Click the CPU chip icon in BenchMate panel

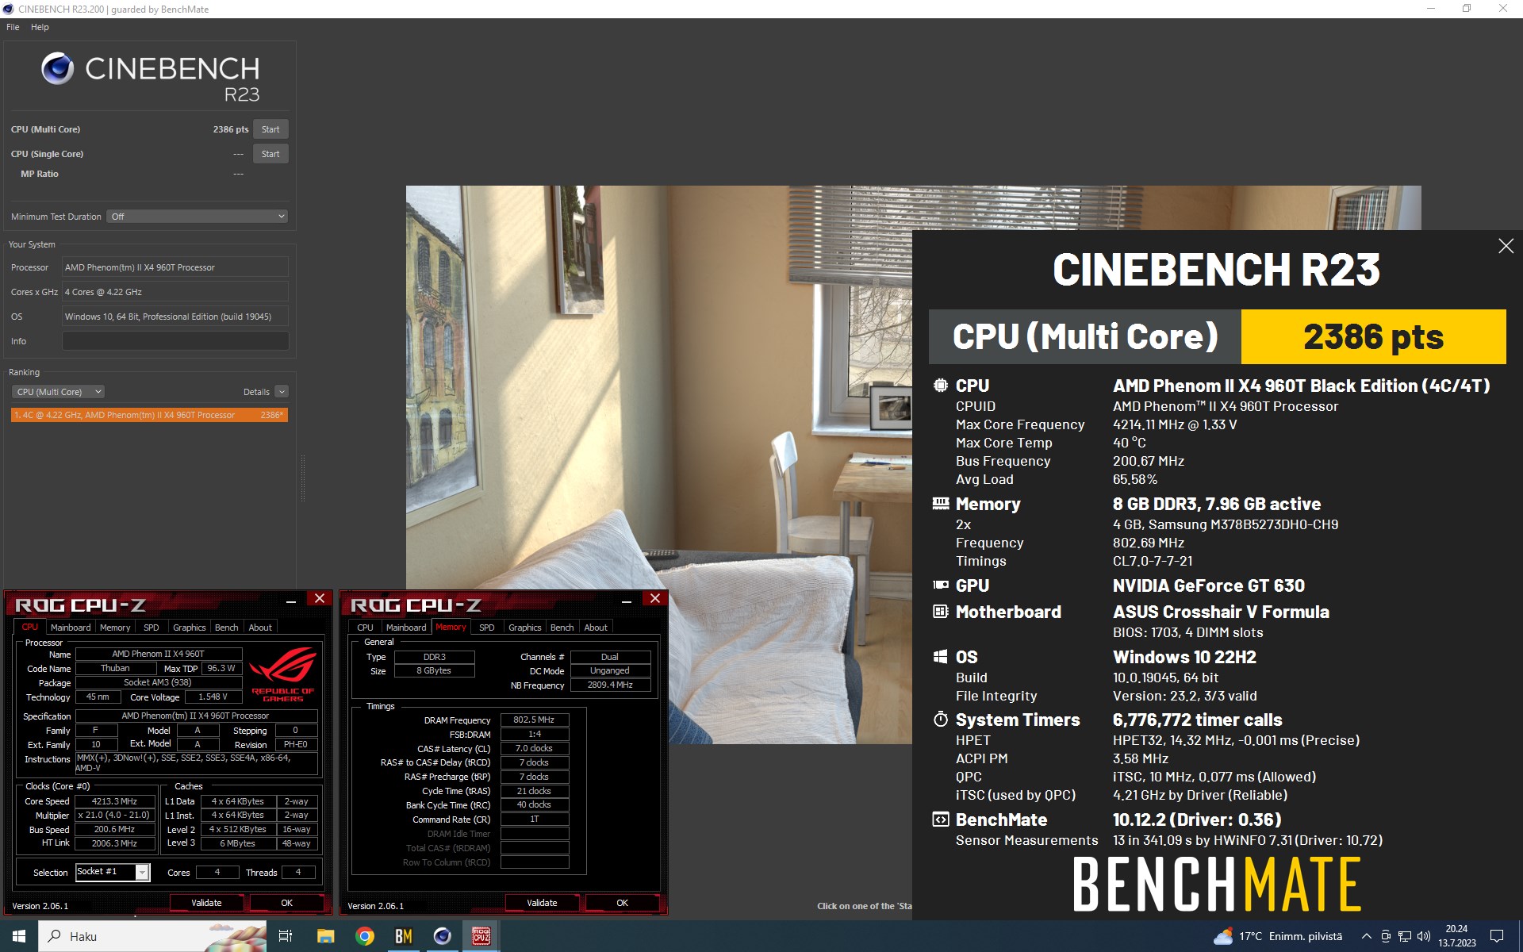pyautogui.click(x=940, y=386)
